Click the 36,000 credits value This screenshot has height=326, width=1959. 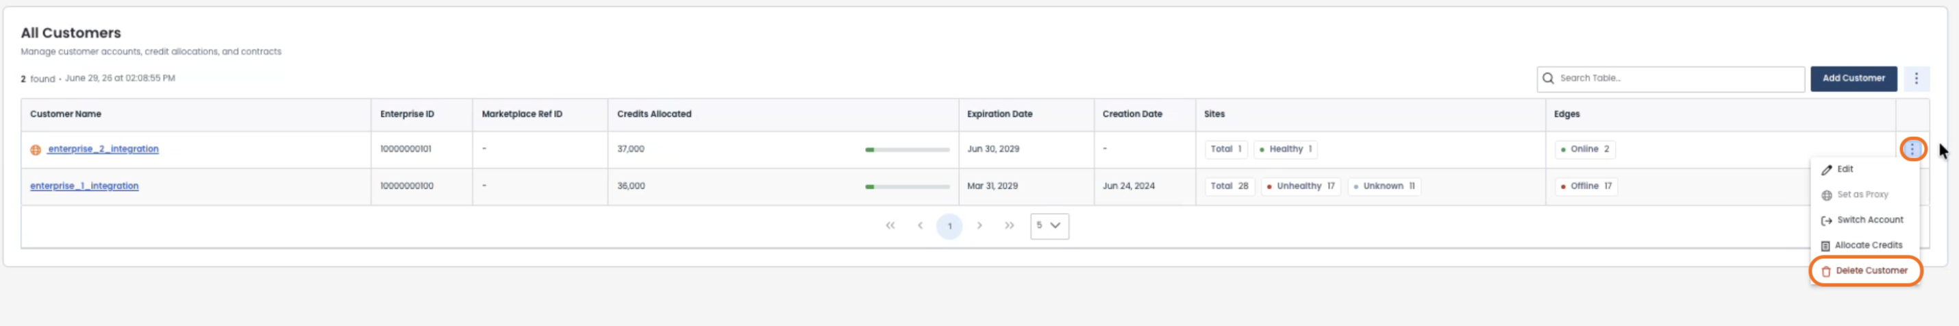click(632, 186)
